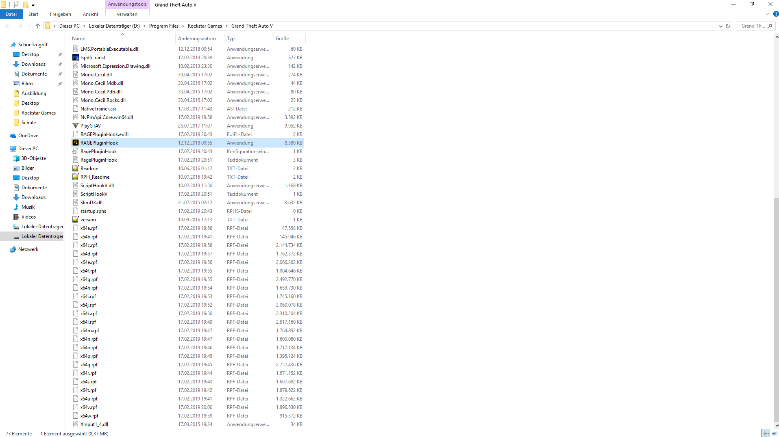Screen dimensions: 779x437
Task: Click the Videos icon in sidebar
Action: pyautogui.click(x=16, y=217)
